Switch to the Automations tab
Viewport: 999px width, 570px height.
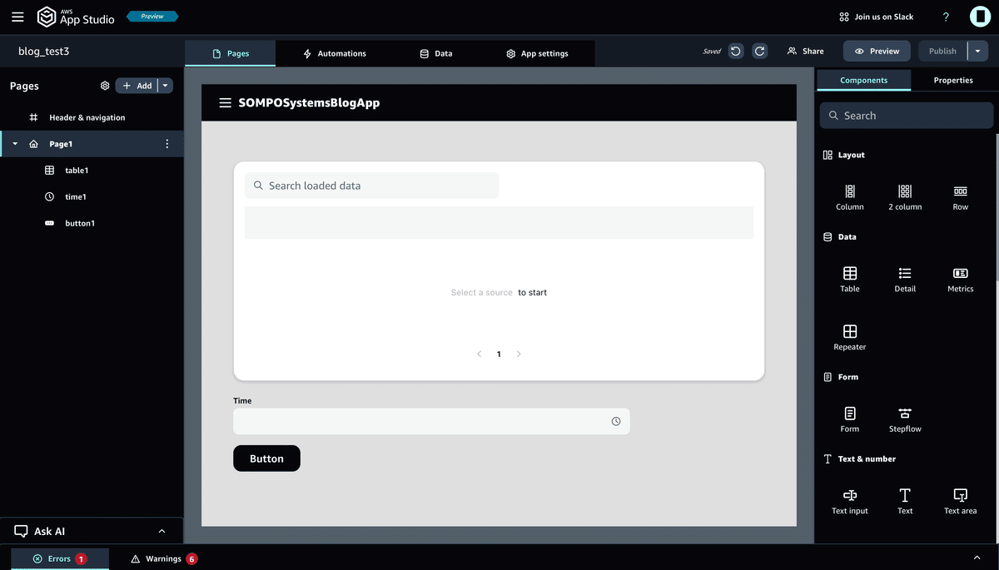(336, 52)
